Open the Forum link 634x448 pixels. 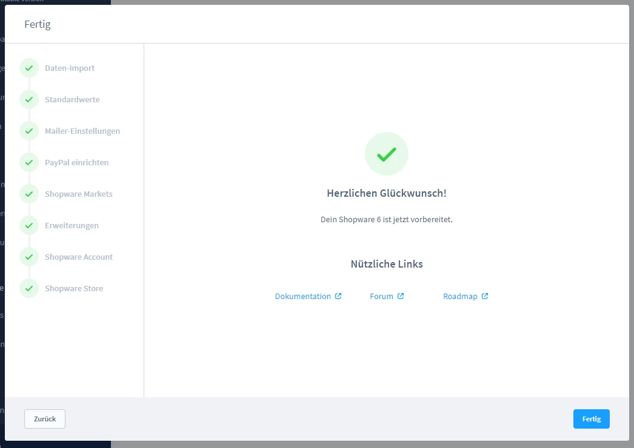(381, 296)
